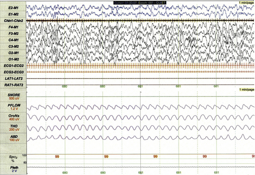Click the Pleth 2 V channel label

coord(10,169)
